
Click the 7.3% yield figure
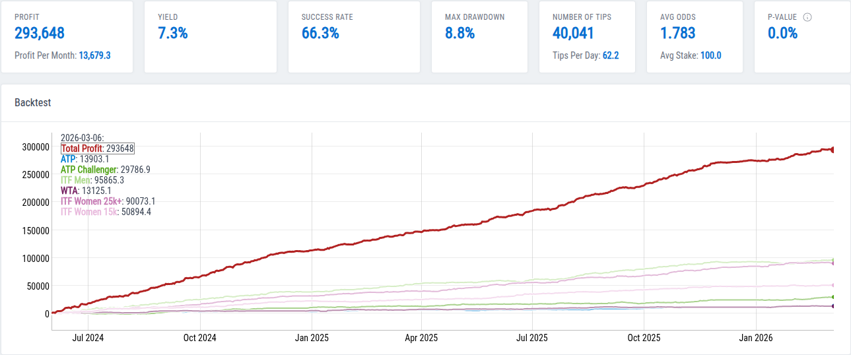173,33
